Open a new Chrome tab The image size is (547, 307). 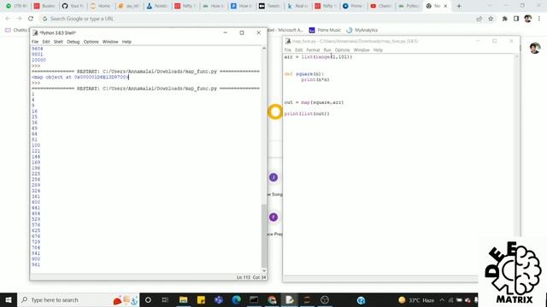459,6
